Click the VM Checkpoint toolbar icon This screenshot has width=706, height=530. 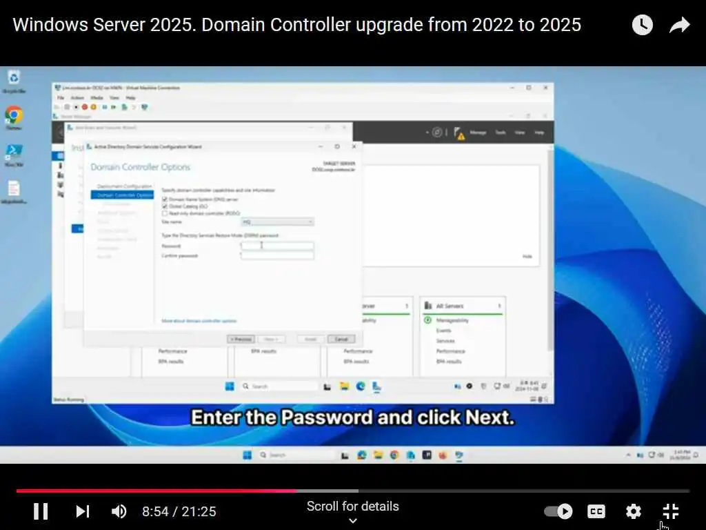(x=124, y=107)
